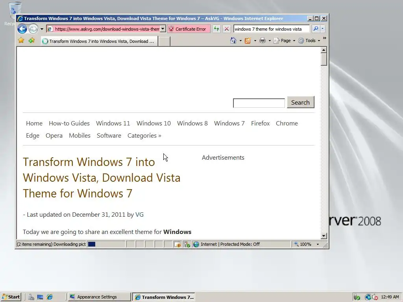403x302 pixels.
Task: Open the Page menu
Action: pyautogui.click(x=284, y=41)
